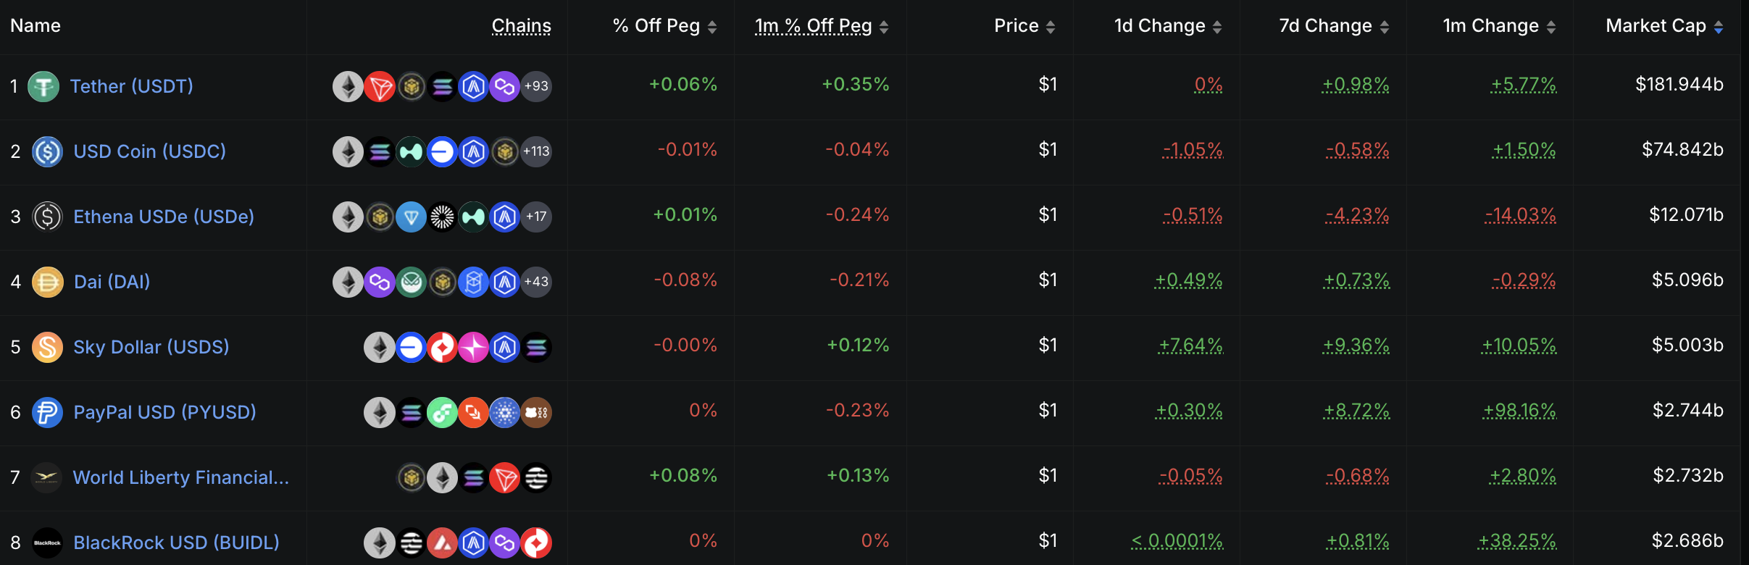
Task: Sort table by Price column
Action: click(x=1024, y=26)
